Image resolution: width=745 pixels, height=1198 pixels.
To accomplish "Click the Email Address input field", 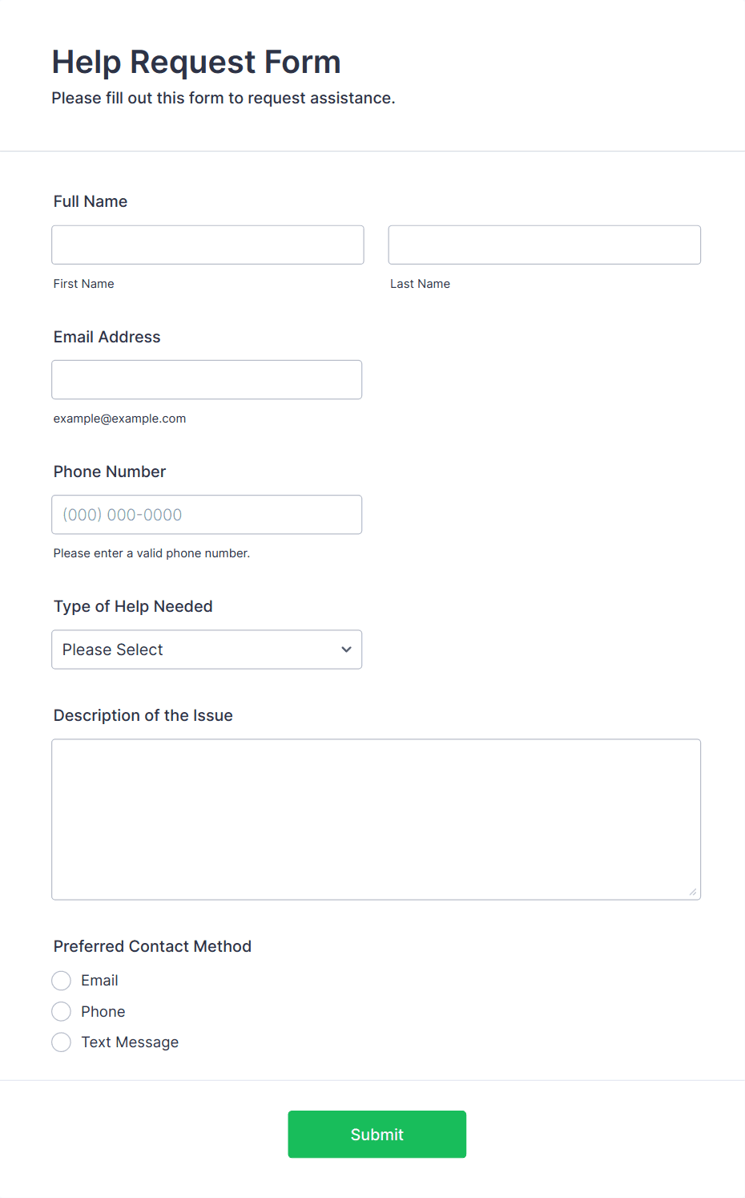I will click(207, 379).
